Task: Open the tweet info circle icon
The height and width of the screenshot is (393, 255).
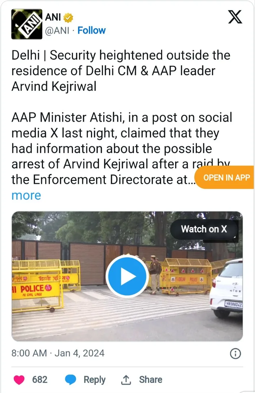Action: pos(235,354)
